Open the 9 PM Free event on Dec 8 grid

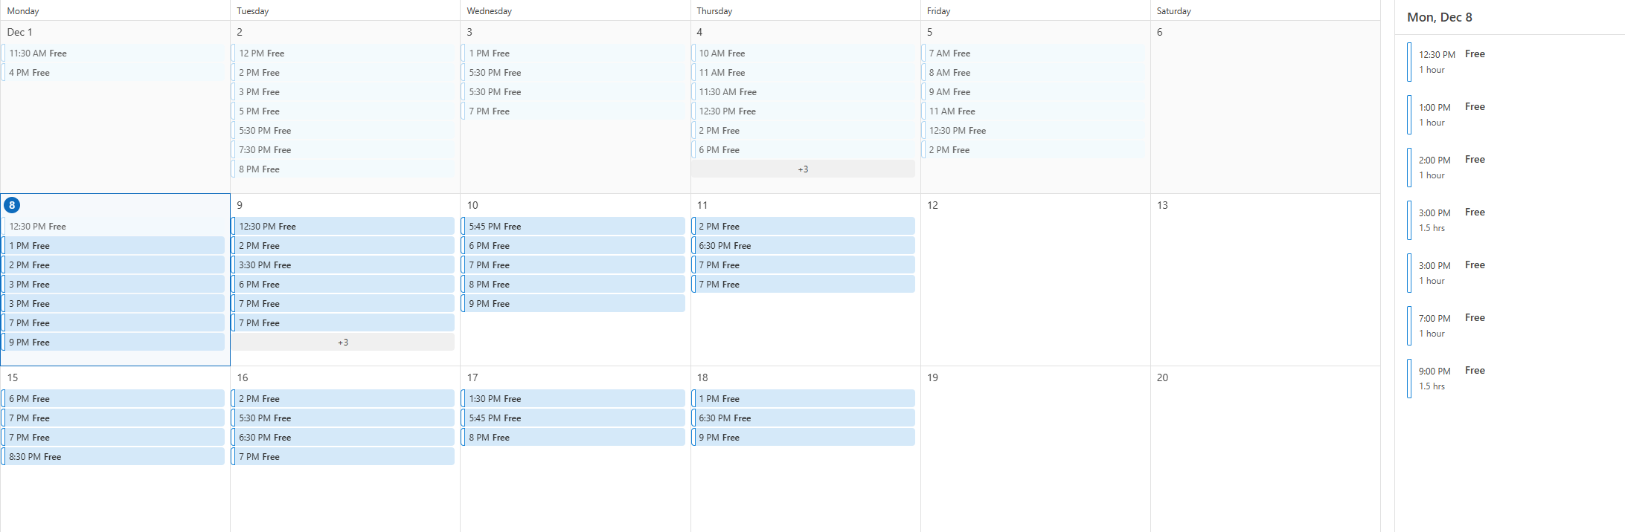click(113, 343)
